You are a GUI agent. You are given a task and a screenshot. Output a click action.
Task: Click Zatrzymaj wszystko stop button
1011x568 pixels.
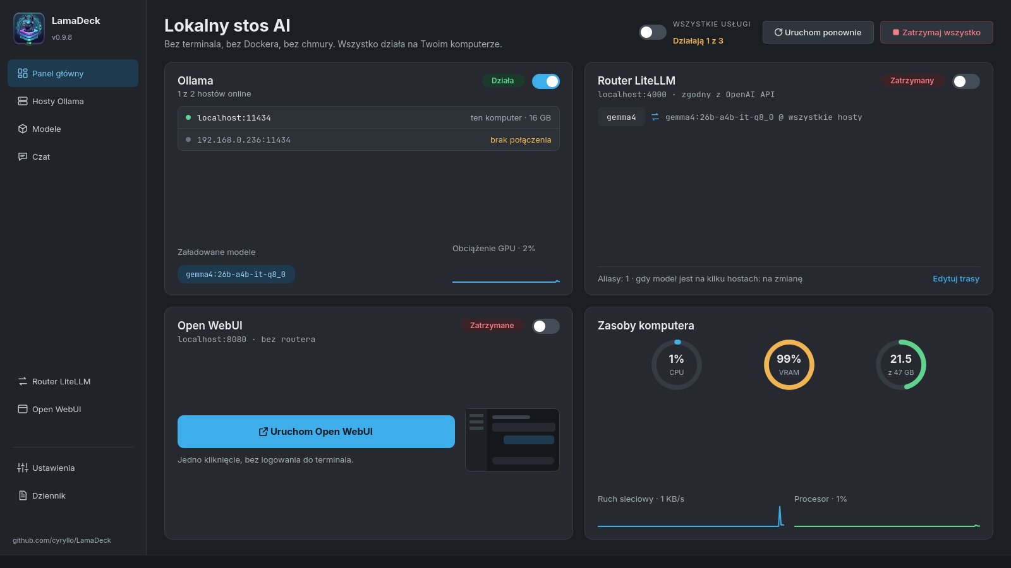tap(936, 32)
